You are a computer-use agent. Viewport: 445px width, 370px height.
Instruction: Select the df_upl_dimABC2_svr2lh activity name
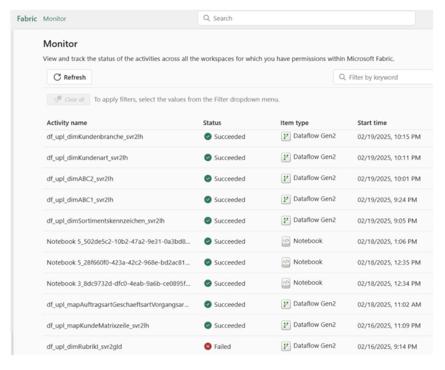tap(80, 179)
